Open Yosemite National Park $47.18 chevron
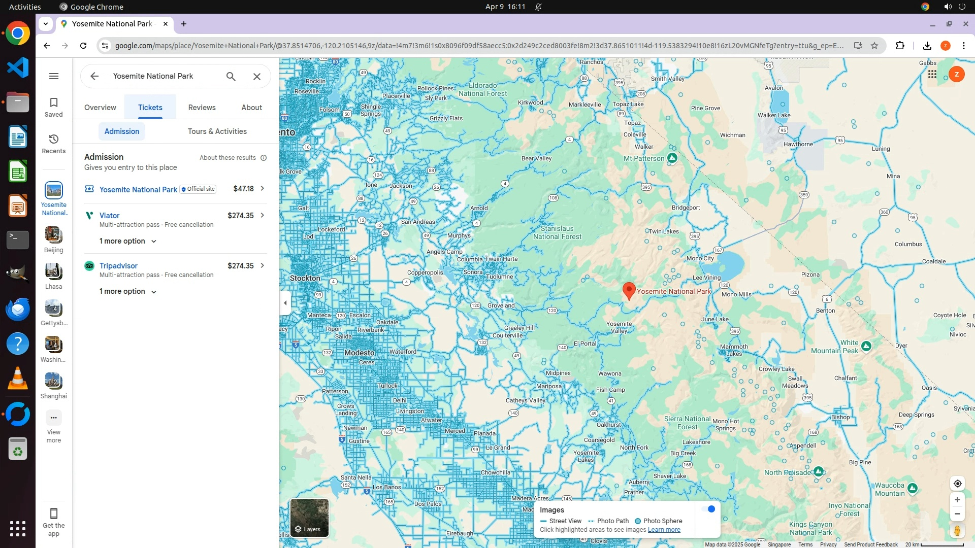 click(x=263, y=189)
